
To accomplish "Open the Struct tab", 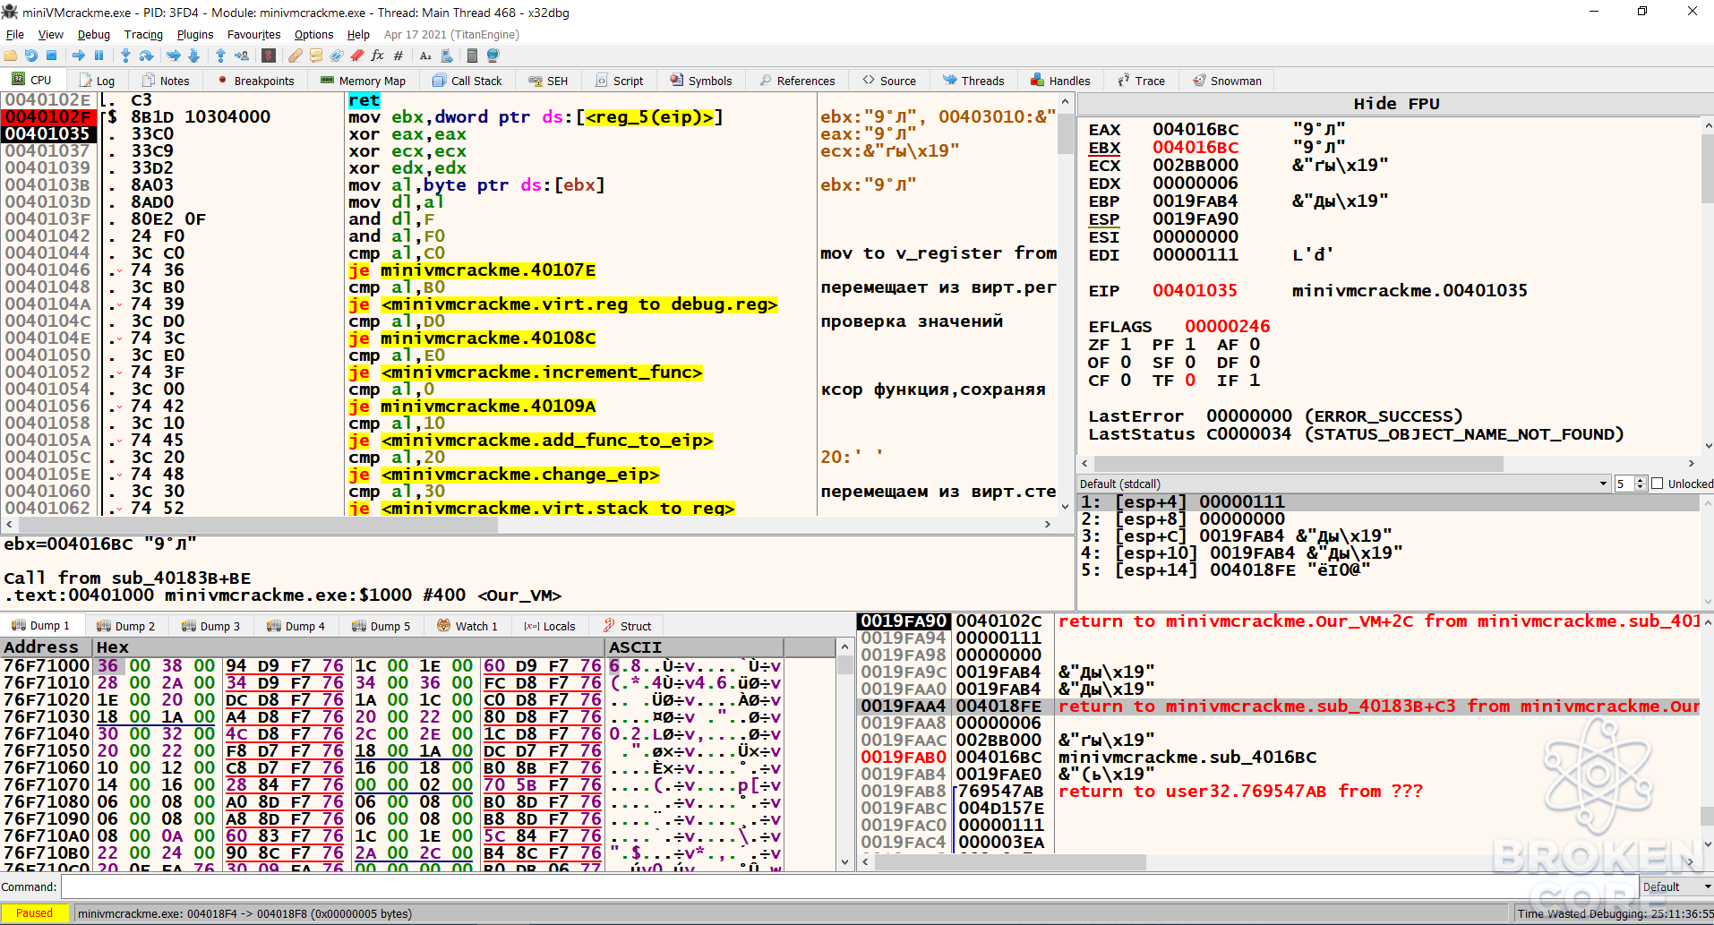I will coord(627,626).
